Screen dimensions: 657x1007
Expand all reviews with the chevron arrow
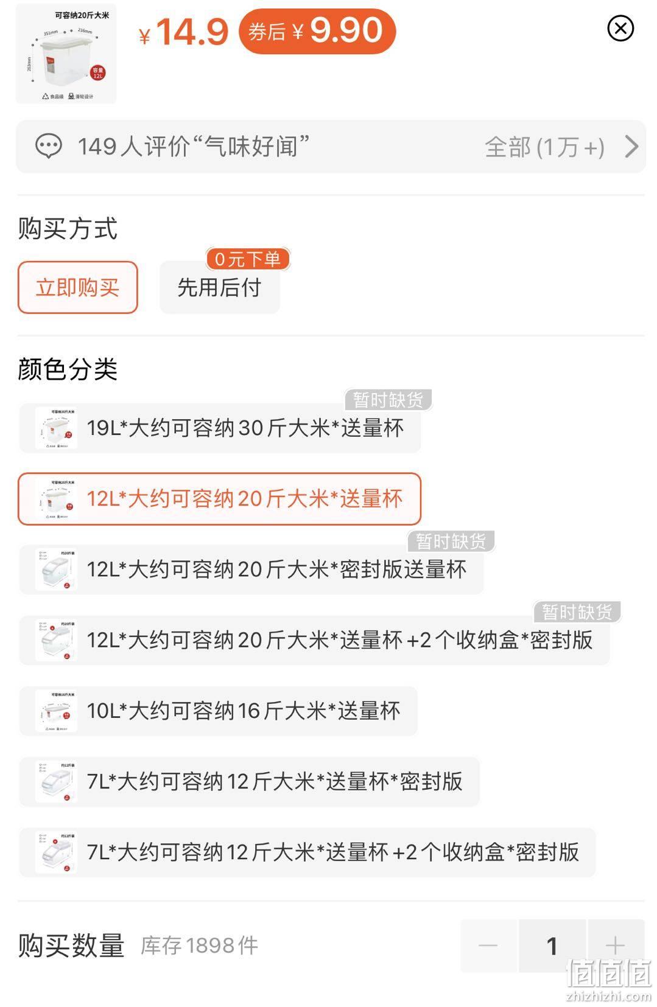(632, 147)
